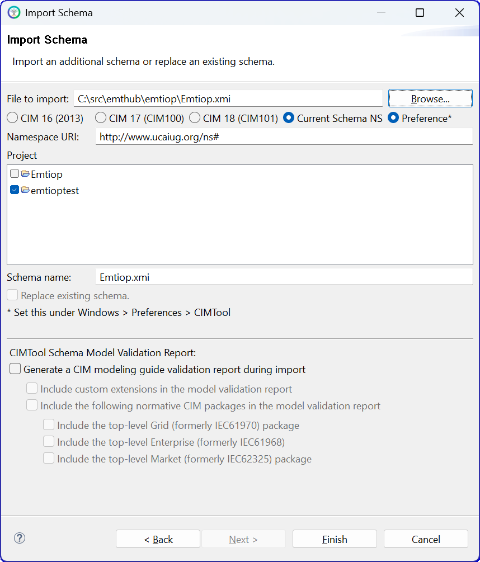Go to previous page with Back button
480x562 pixels.
click(x=158, y=539)
